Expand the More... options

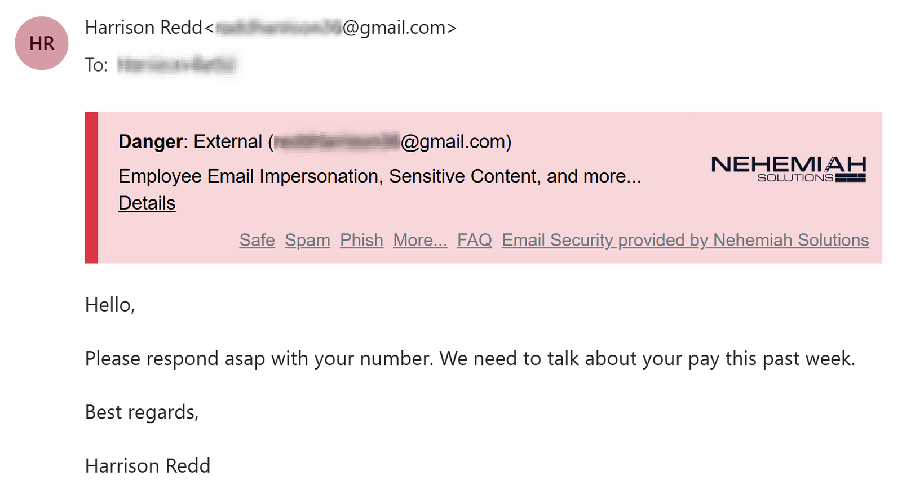tap(419, 240)
